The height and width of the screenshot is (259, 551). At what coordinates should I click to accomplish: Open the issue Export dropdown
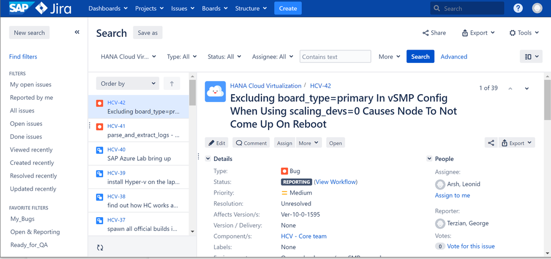click(517, 143)
